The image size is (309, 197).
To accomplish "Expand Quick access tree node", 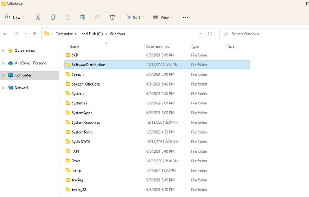I will click(x=3, y=51).
